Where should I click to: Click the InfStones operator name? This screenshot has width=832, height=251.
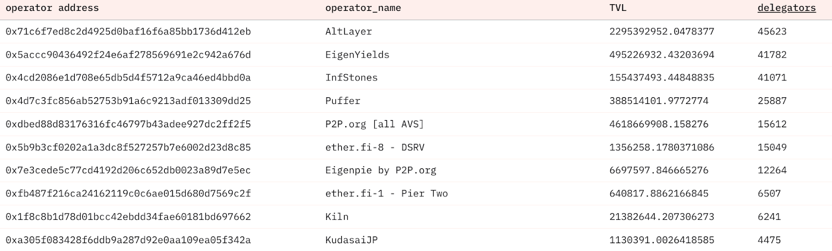[352, 77]
